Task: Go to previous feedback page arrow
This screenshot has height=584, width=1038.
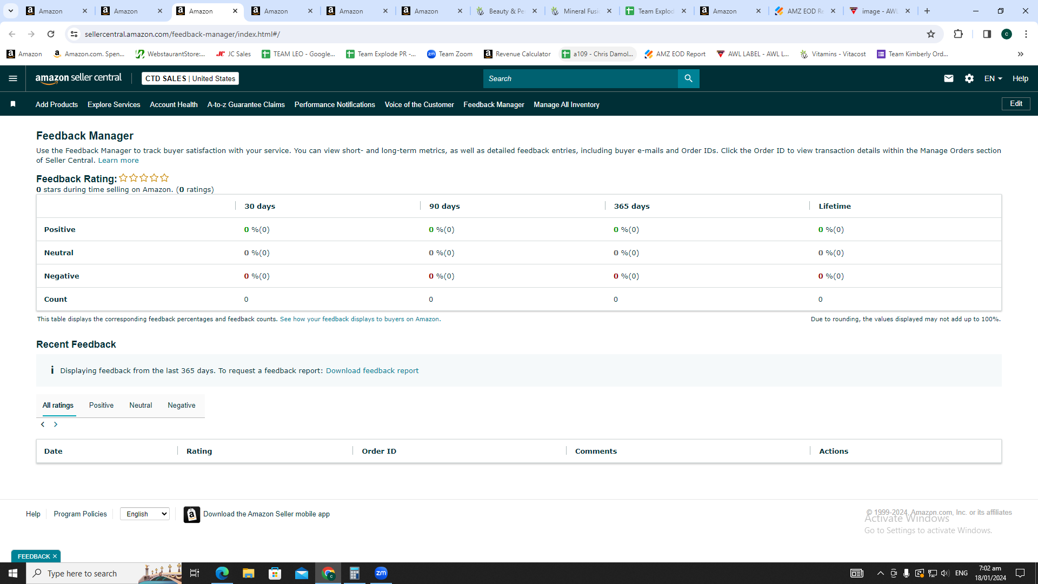Action: (x=43, y=424)
